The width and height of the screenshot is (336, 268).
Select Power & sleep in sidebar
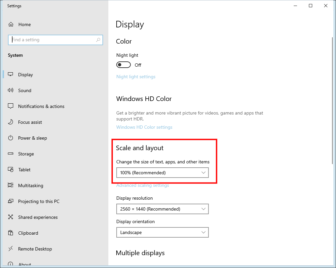pyautogui.click(x=55, y=138)
